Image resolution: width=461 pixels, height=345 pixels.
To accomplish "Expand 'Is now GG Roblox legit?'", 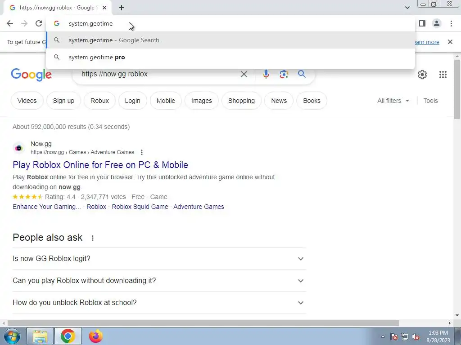I will [x=159, y=259].
